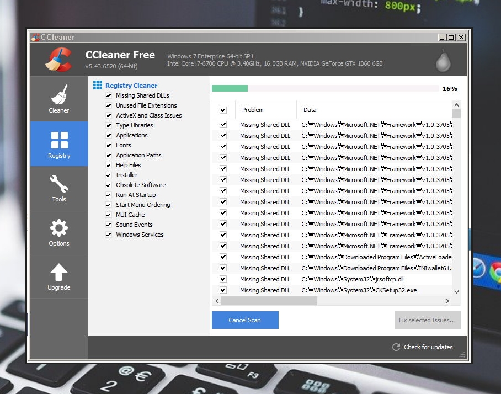
Task: Click the horizontal scroll right arrow
Action: click(447, 301)
